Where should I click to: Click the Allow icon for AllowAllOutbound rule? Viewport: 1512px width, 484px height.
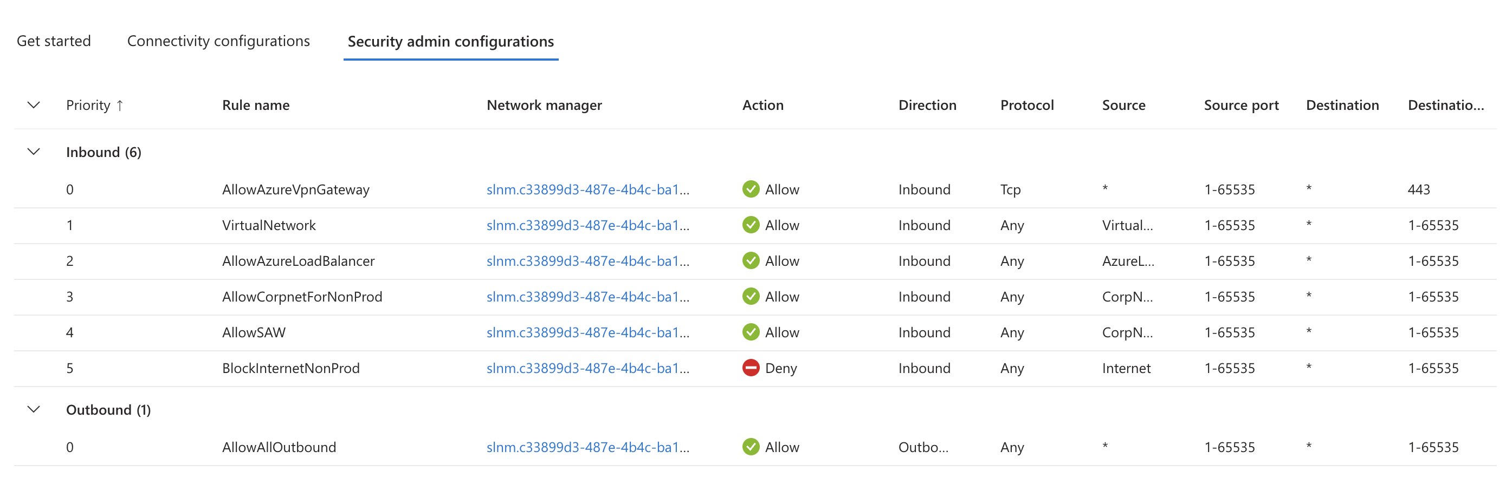pos(751,447)
